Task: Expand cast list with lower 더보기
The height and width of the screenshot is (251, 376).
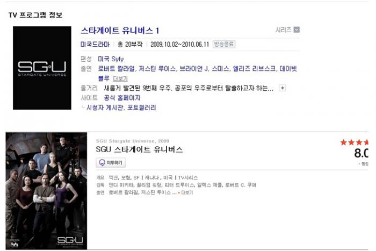Action: click(187, 192)
